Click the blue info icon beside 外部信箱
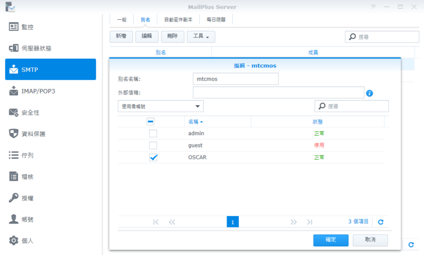The image size is (424, 255). [369, 93]
